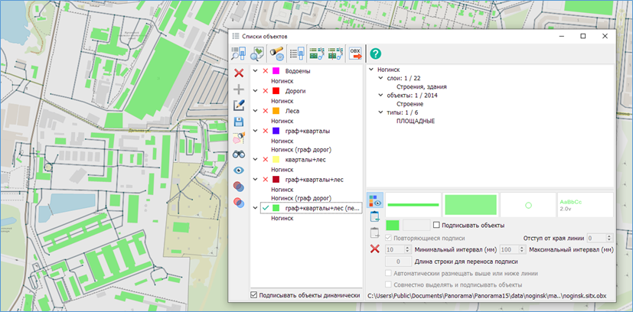Click the blue floppy save icon
The height and width of the screenshot is (312, 633).
[239, 122]
